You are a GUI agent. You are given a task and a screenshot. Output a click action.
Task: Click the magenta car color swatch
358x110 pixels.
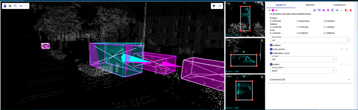273,10
